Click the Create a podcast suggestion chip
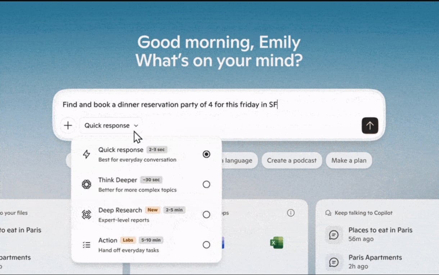This screenshot has width=439, height=275. [x=292, y=161]
